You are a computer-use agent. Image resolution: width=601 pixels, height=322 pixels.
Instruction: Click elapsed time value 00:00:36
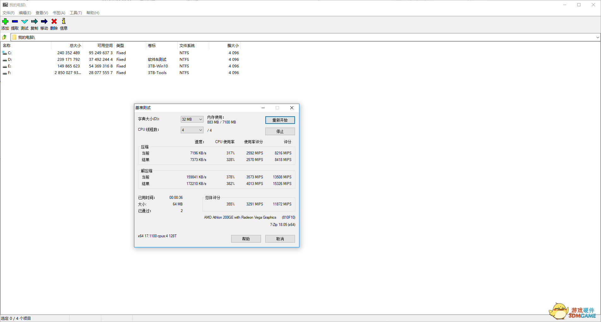pyautogui.click(x=176, y=198)
